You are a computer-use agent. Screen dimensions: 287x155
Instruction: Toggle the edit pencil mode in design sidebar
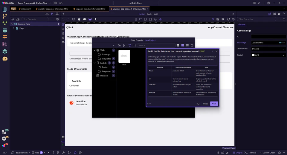click(63, 24)
